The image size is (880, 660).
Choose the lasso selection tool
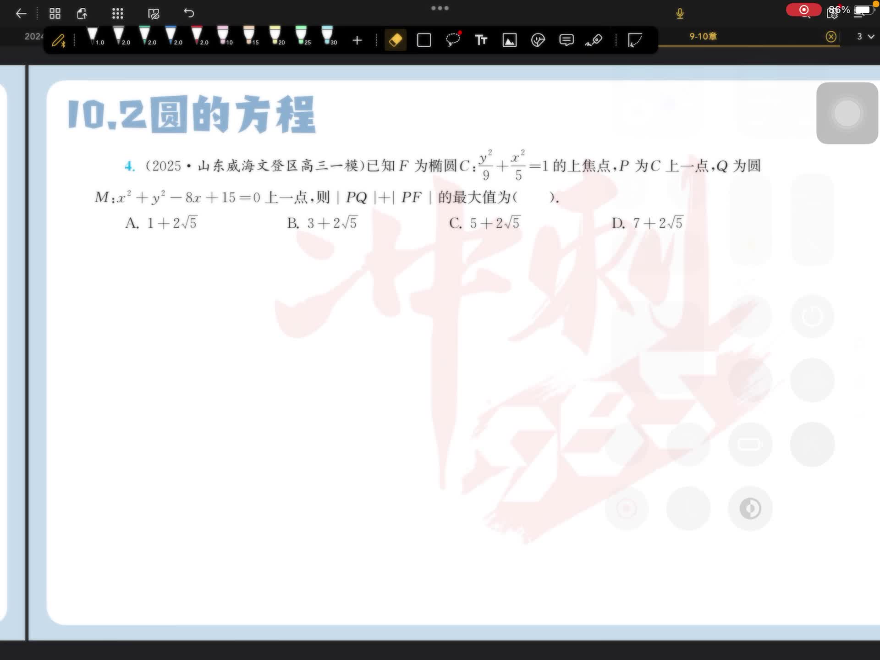(453, 40)
